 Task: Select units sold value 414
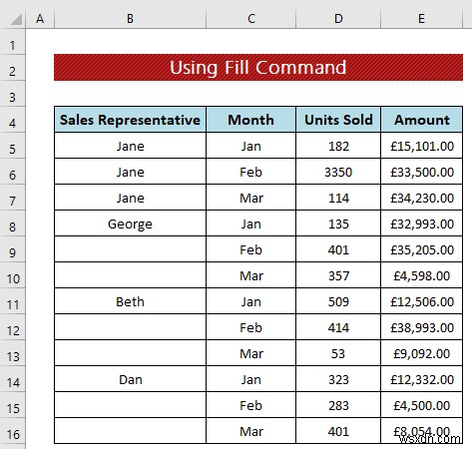[338, 327]
